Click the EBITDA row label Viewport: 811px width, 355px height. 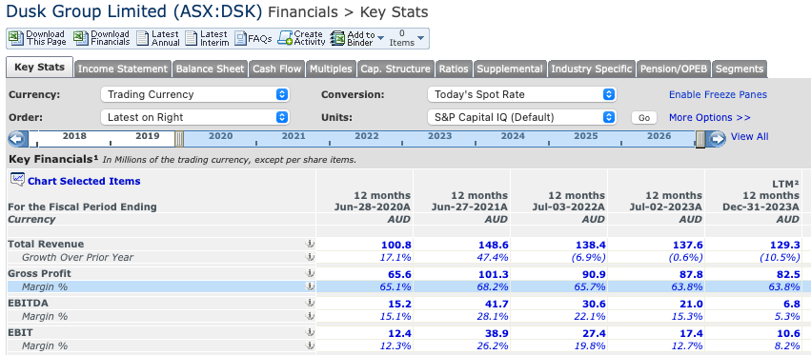(27, 303)
